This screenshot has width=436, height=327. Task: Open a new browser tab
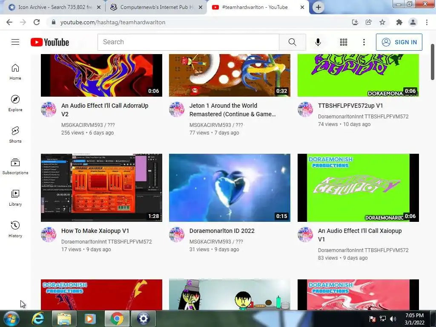(x=318, y=7)
